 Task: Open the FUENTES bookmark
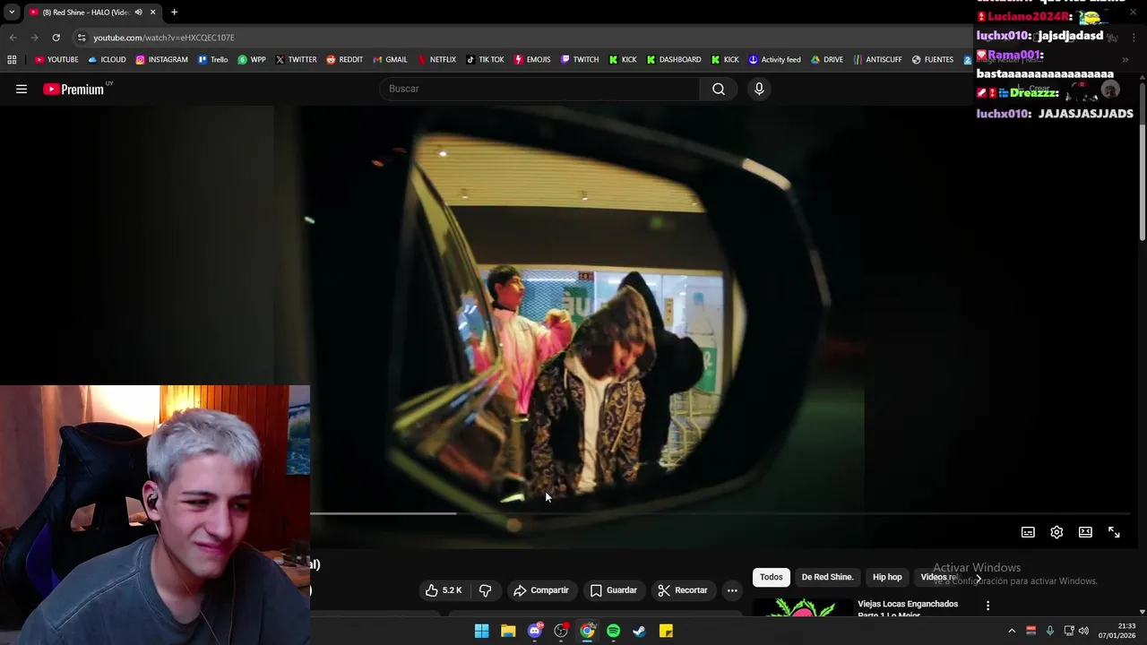(x=932, y=60)
